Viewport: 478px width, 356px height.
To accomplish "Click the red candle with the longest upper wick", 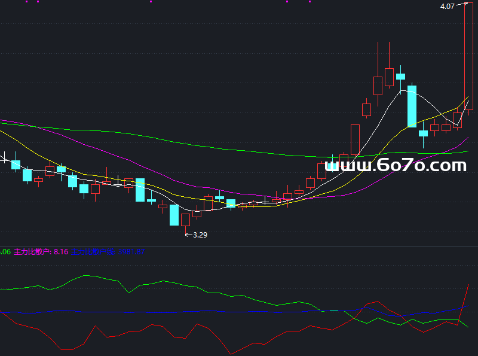I will point(378,86).
